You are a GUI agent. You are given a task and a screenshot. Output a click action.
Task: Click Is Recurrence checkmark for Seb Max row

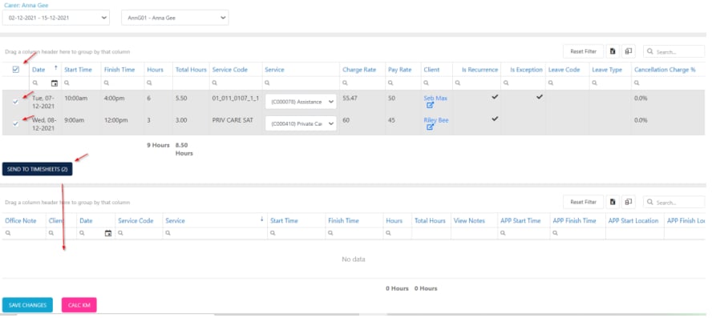[x=495, y=97]
